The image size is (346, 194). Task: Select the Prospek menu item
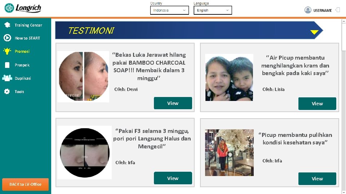22,65
